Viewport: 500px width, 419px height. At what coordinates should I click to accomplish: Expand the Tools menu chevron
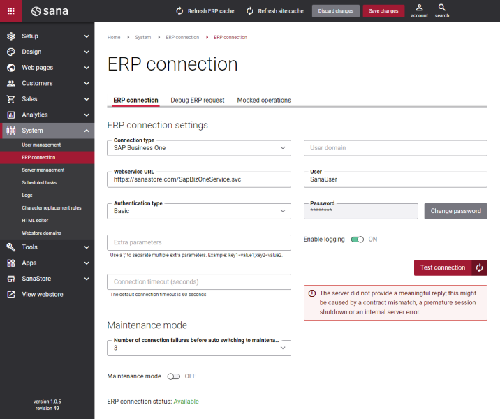pos(87,247)
